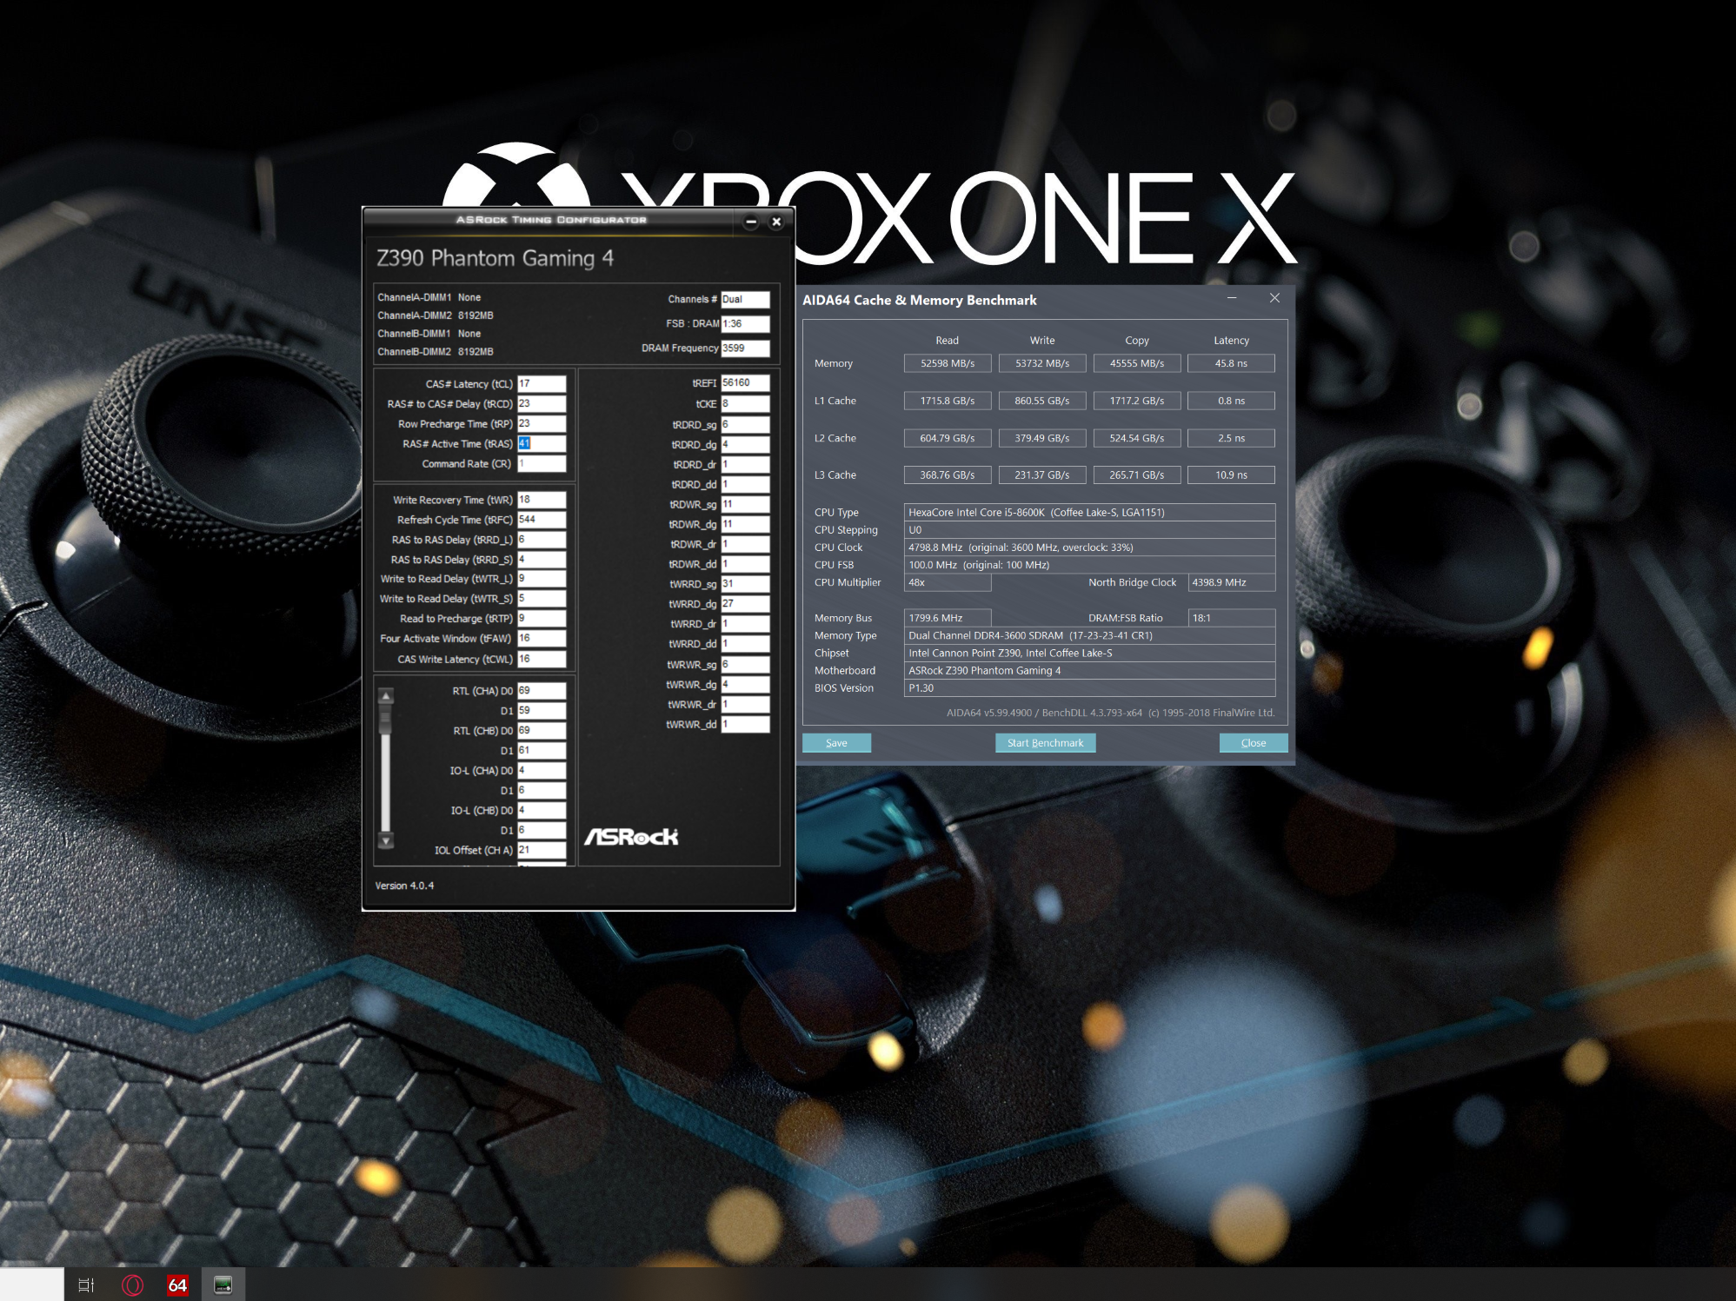Click the RTL list scrollbar thumb
This screenshot has width=1736, height=1301.
386,720
